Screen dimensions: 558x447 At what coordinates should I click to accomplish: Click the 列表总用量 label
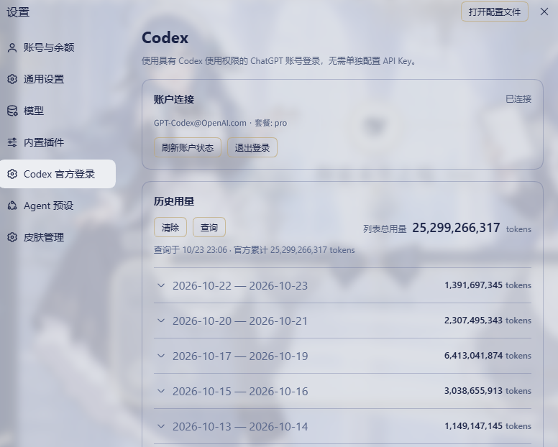[x=385, y=229]
